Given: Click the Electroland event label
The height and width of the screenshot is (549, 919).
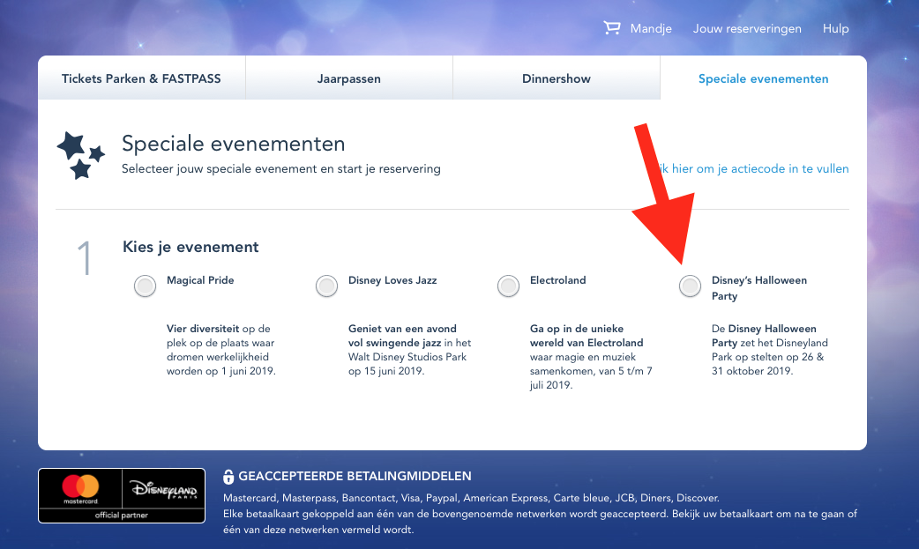Looking at the screenshot, I should 557,280.
